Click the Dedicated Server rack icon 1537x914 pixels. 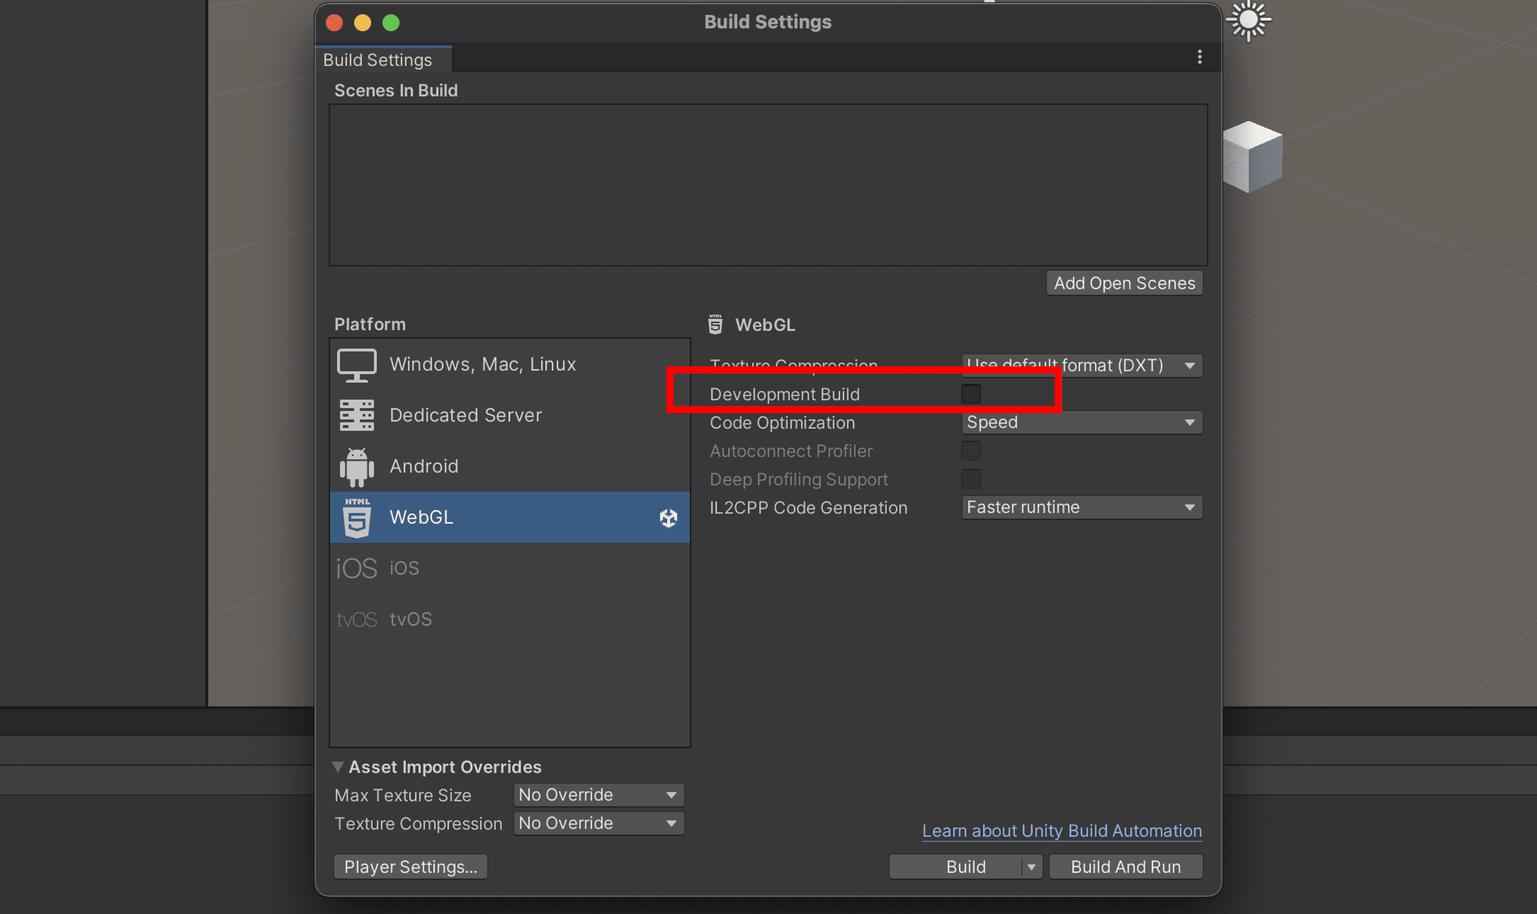(357, 415)
